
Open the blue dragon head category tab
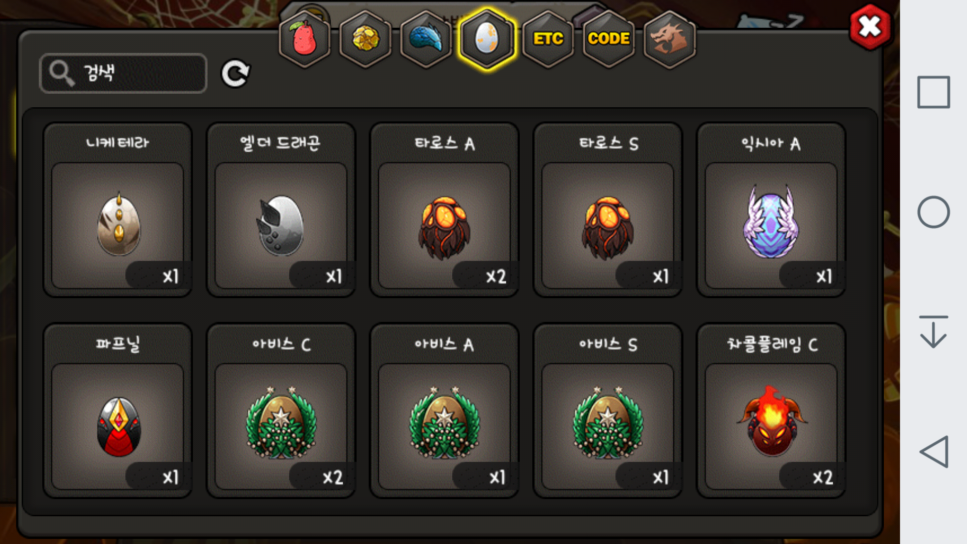click(x=426, y=39)
